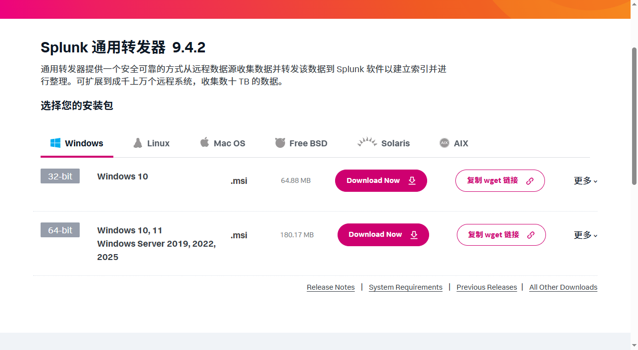
Task: Switch to the Free BSD tab
Action: (300, 143)
